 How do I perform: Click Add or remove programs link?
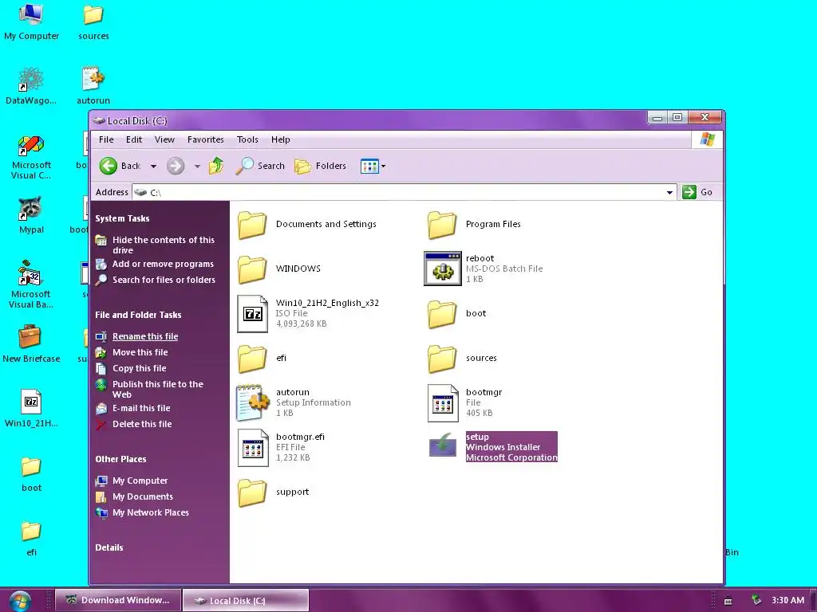tap(163, 264)
